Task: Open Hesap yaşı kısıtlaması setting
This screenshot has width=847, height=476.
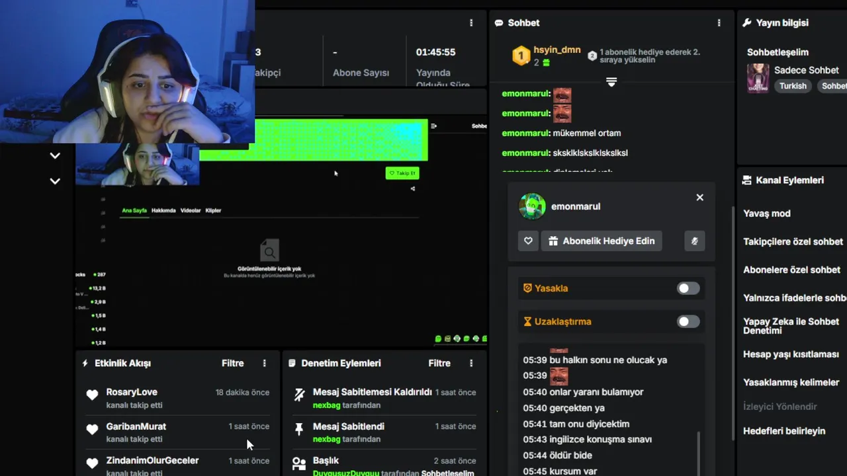Action: (791, 354)
